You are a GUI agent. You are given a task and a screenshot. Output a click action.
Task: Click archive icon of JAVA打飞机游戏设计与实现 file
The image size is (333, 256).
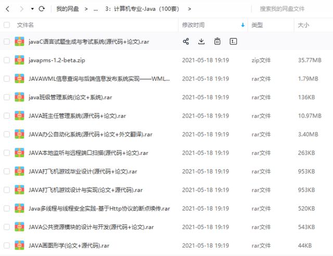[19, 190]
